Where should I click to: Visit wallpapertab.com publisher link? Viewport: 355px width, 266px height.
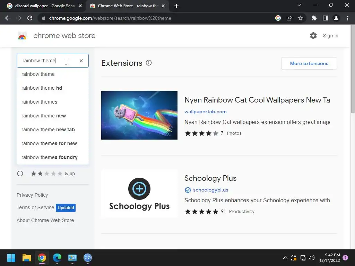[x=205, y=112]
